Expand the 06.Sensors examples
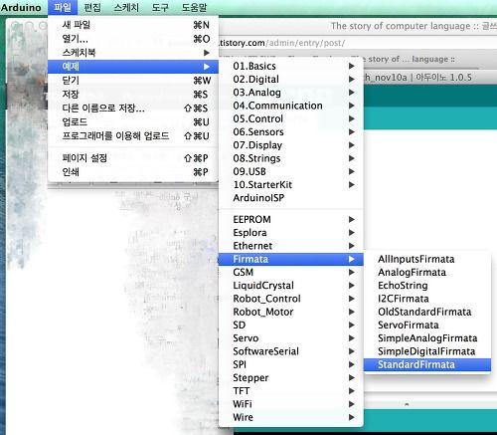The width and height of the screenshot is (497, 435). point(291,132)
